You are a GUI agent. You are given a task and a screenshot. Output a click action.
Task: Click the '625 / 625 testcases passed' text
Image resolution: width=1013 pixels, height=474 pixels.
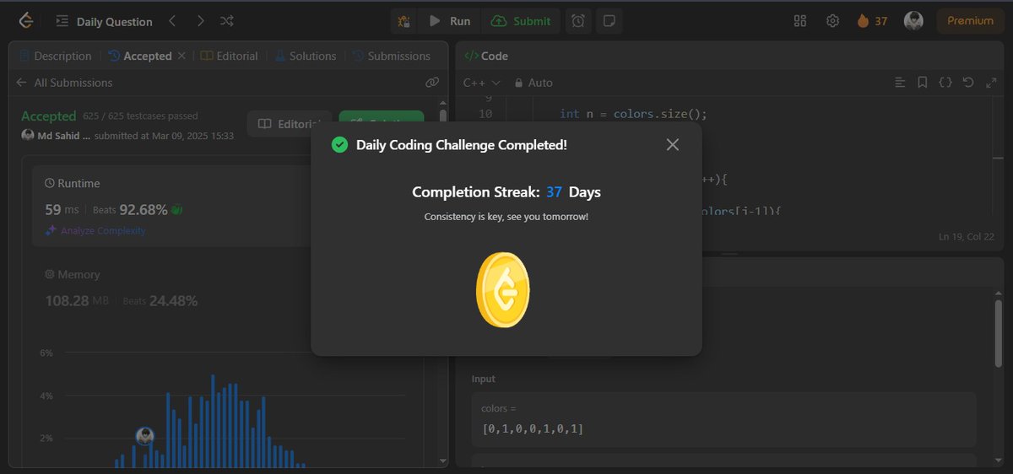[x=140, y=116]
